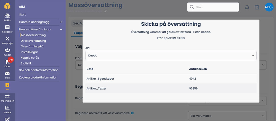Open Översättningskö menu item

point(32,46)
